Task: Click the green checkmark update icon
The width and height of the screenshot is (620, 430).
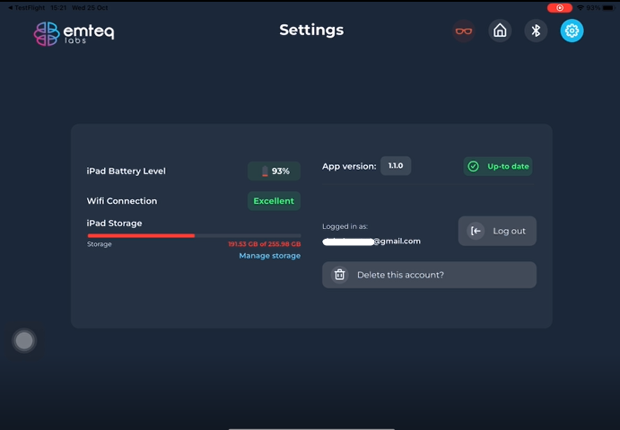Action: pyautogui.click(x=474, y=166)
